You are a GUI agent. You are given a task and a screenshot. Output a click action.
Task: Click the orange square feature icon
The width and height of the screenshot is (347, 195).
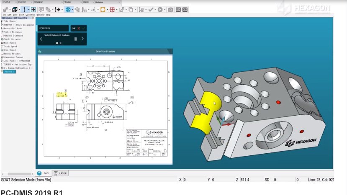click(x=103, y=10)
